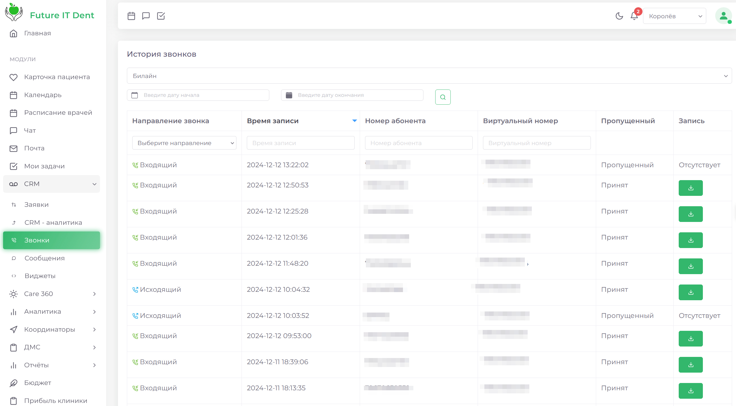Image resolution: width=736 pixels, height=406 pixels.
Task: Click Пропущенный status in 13:22:02 row
Action: pyautogui.click(x=627, y=165)
